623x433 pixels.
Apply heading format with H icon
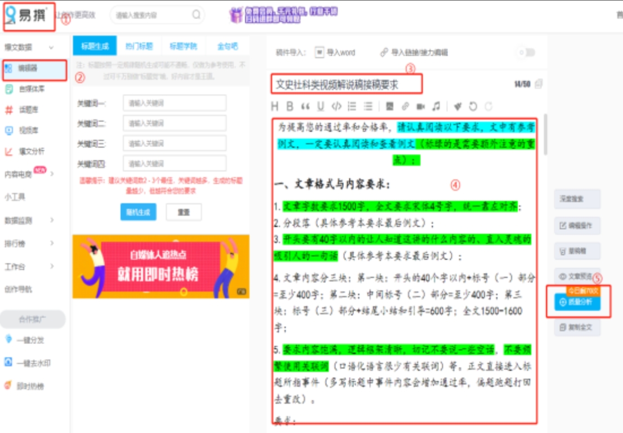point(275,106)
